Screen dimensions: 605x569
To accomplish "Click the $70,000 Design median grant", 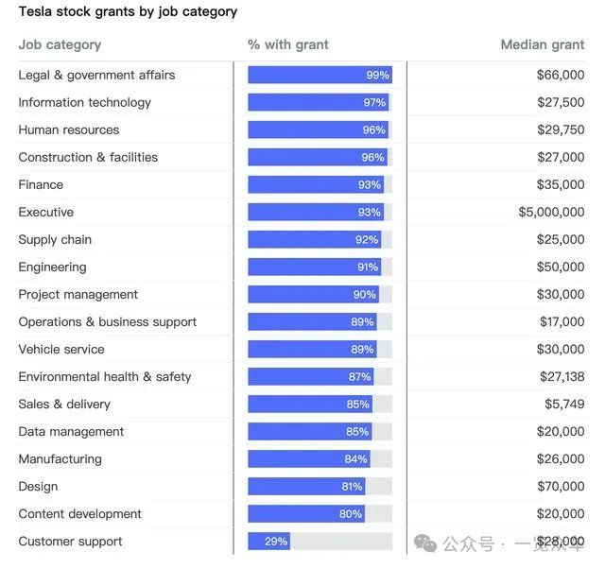I will click(561, 486).
